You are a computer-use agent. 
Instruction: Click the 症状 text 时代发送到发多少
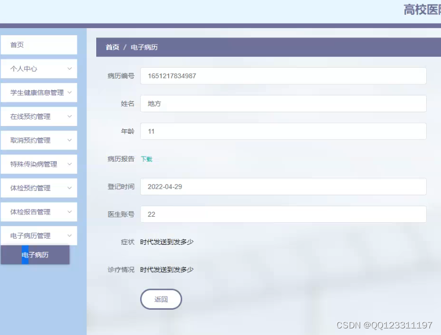pyautogui.click(x=167, y=242)
